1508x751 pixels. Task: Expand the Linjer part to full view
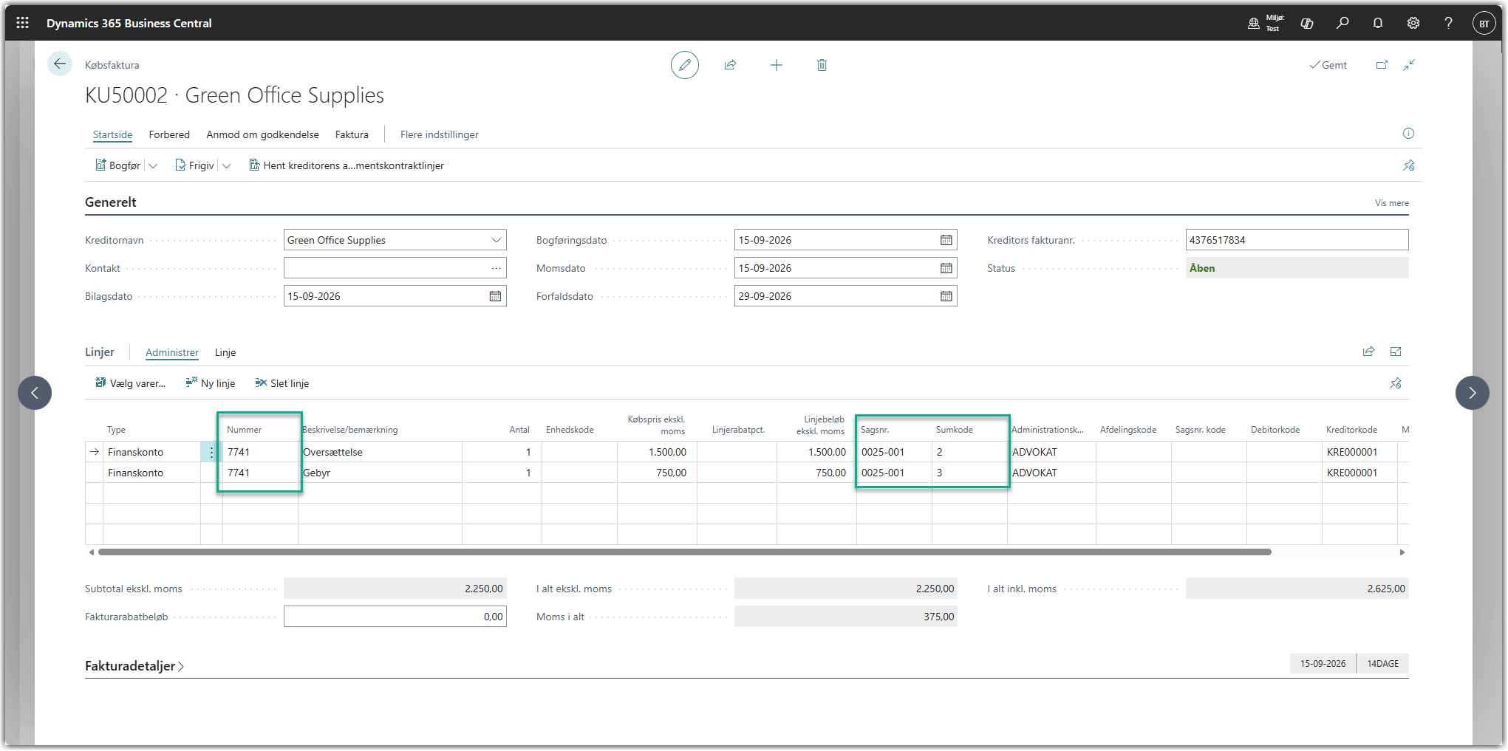[1396, 352]
